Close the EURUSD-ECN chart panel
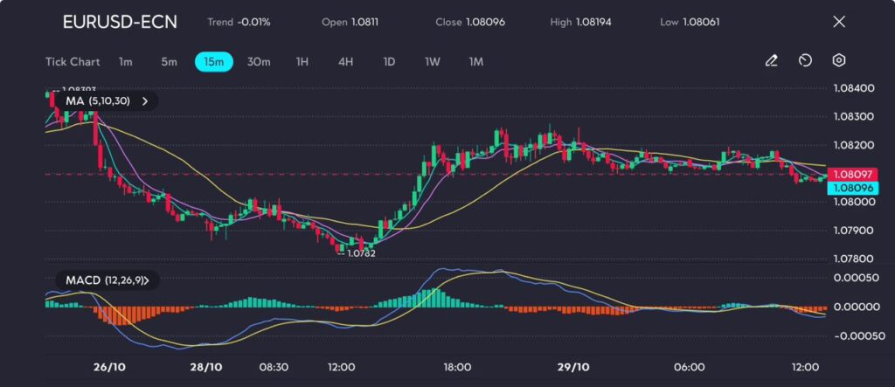 pyautogui.click(x=839, y=22)
